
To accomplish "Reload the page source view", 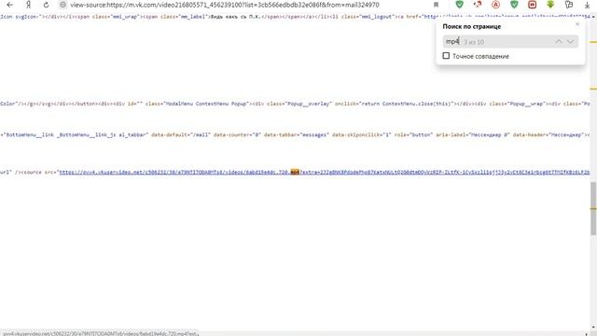I will point(46,5).
